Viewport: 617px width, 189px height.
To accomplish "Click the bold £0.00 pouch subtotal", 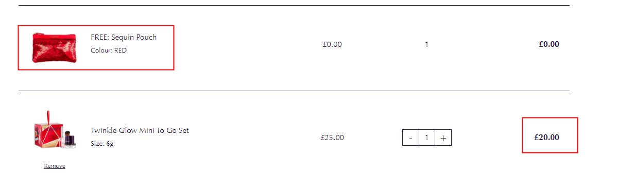I will 549,44.
